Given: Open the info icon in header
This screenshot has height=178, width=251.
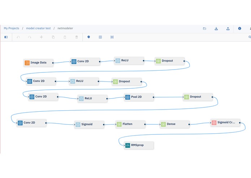Looking at the screenshot, I should click(x=240, y=28).
